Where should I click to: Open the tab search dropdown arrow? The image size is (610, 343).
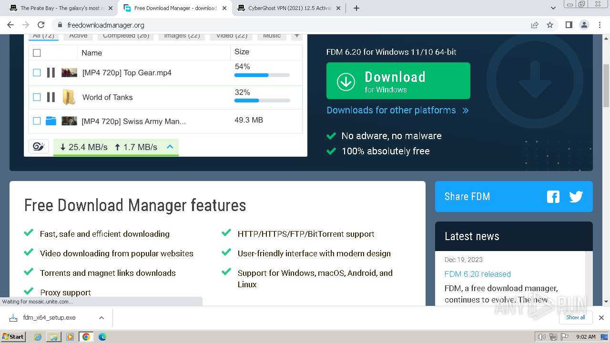click(x=553, y=8)
